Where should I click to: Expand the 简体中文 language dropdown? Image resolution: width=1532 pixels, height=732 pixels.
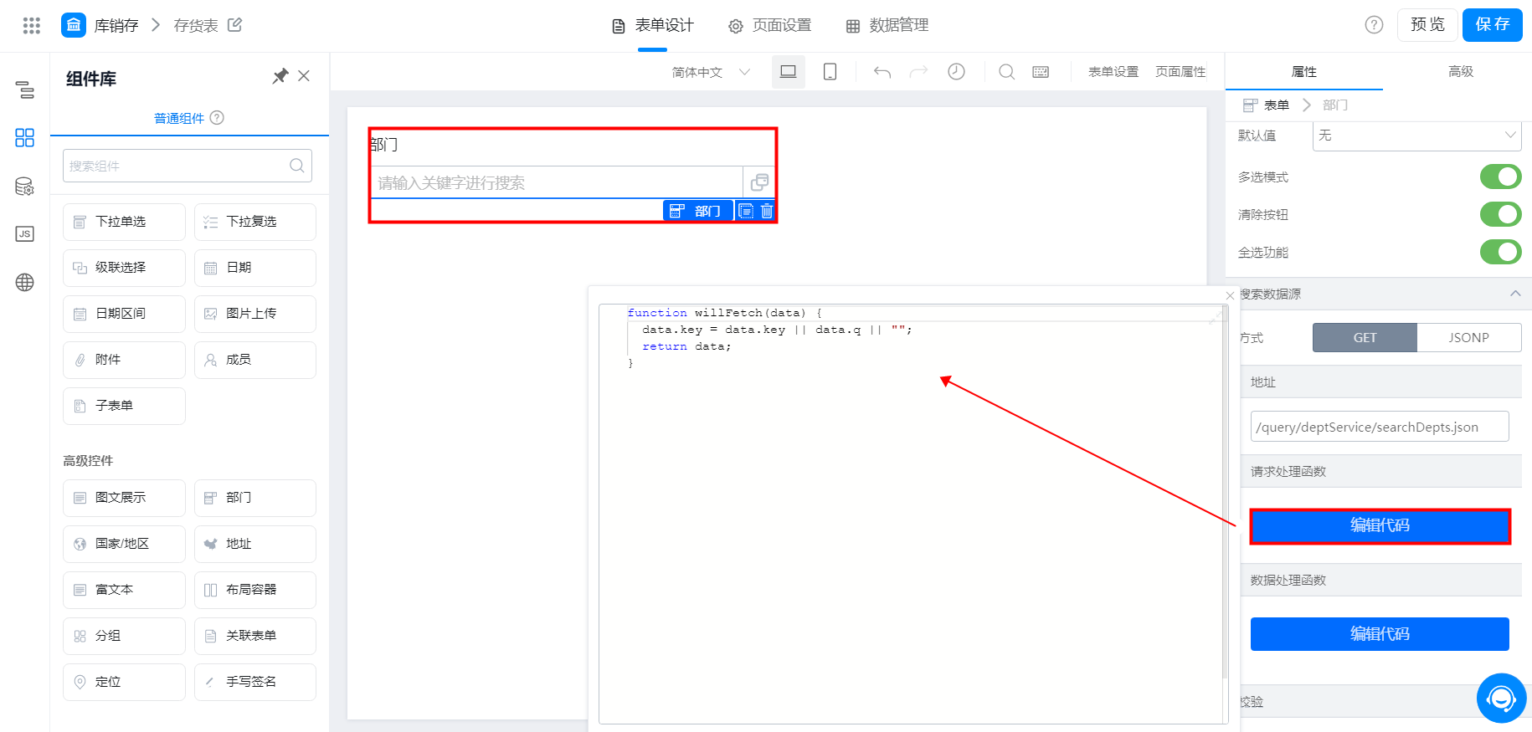click(x=710, y=73)
